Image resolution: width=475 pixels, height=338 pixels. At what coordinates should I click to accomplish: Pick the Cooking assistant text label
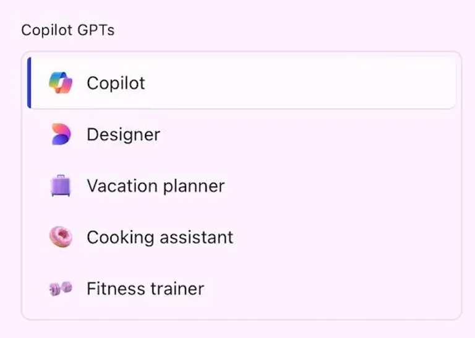160,237
